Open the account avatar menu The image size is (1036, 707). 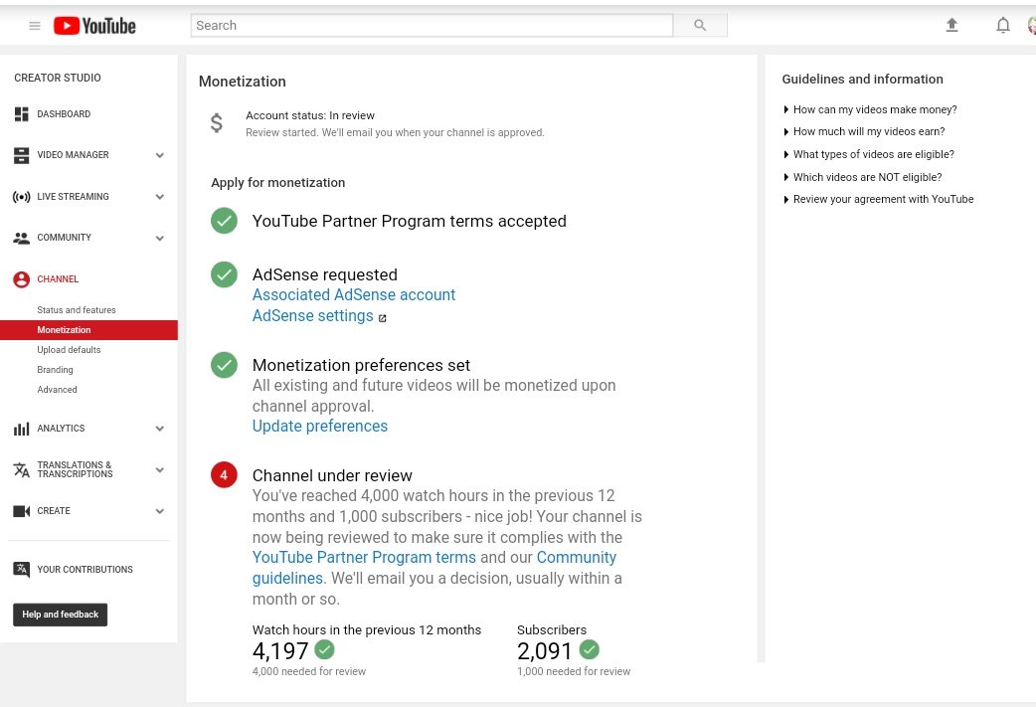click(x=1032, y=25)
